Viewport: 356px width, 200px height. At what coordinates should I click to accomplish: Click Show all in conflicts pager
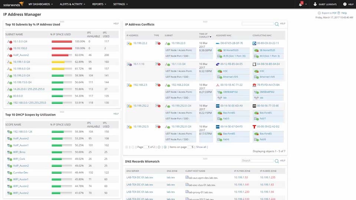click(x=201, y=147)
